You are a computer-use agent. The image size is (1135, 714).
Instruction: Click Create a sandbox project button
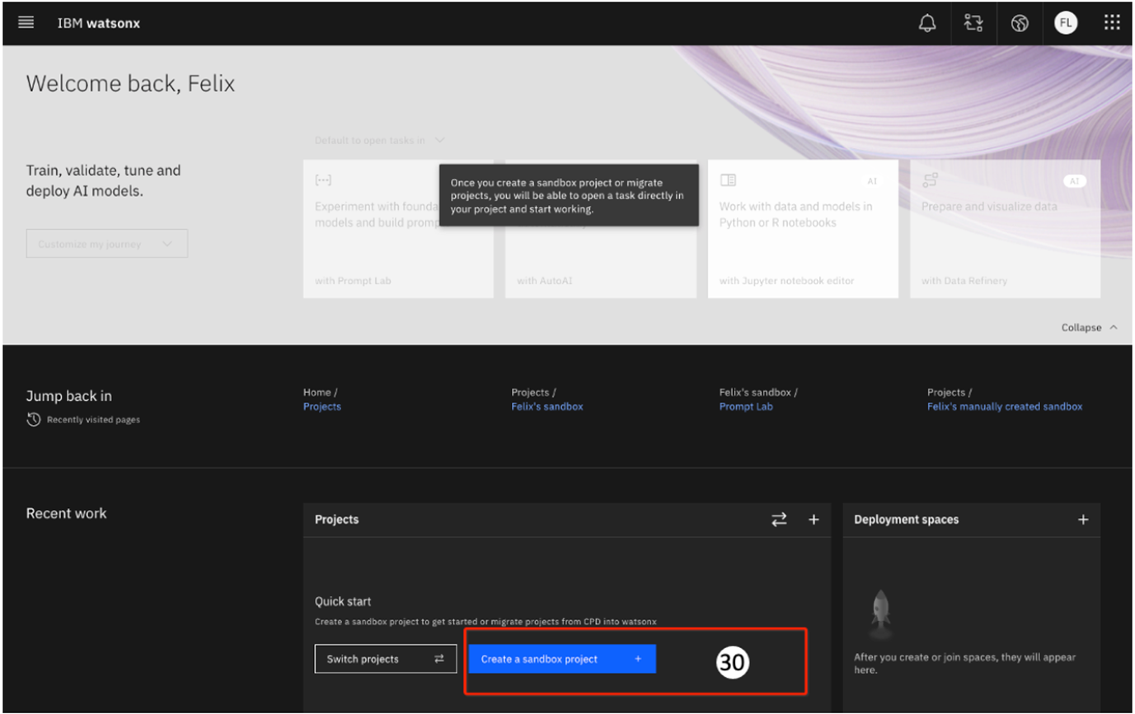click(x=562, y=659)
